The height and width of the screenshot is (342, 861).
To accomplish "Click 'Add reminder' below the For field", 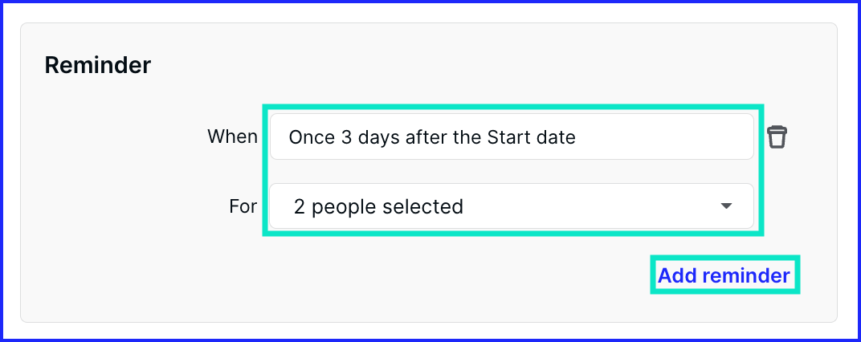I will [724, 275].
